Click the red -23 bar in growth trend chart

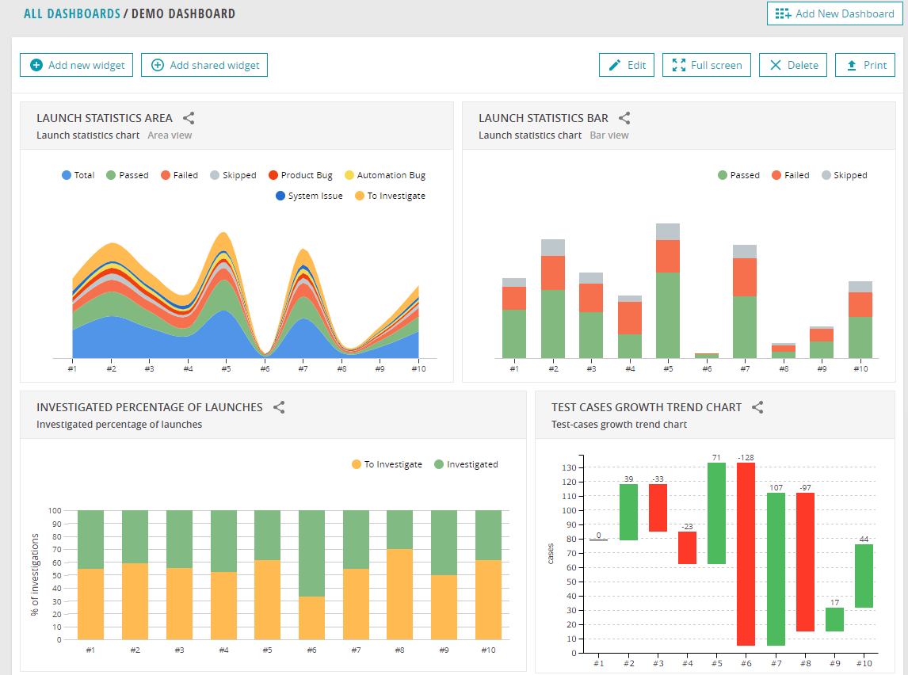688,547
